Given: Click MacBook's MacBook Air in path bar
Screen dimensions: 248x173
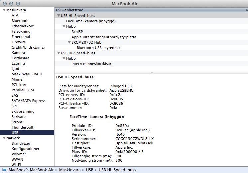Looking at the screenshot, I should pos(31,170).
